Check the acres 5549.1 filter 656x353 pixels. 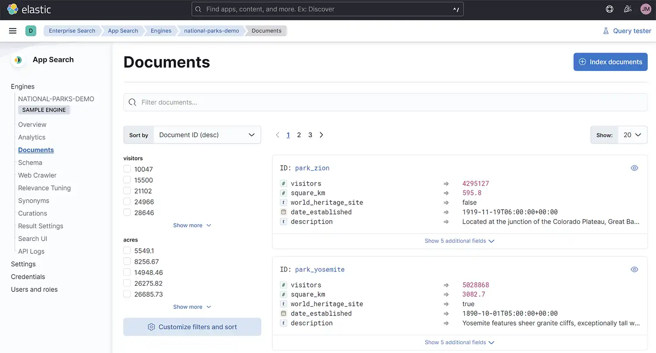(127, 251)
